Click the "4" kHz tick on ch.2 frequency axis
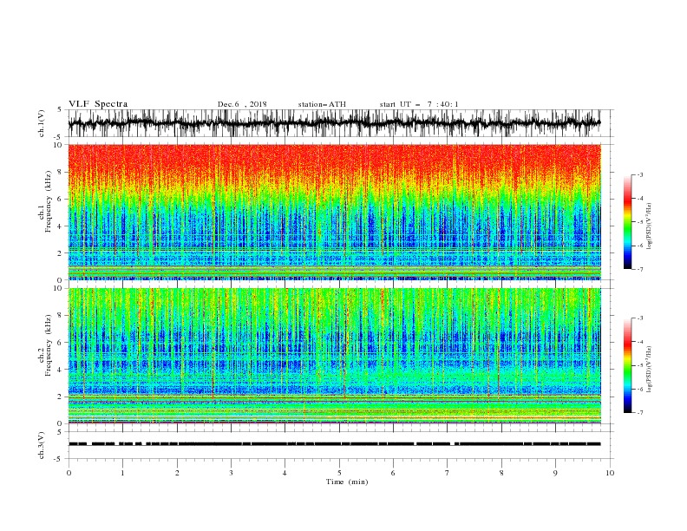Viewport: 687px width, 531px height. coord(60,370)
